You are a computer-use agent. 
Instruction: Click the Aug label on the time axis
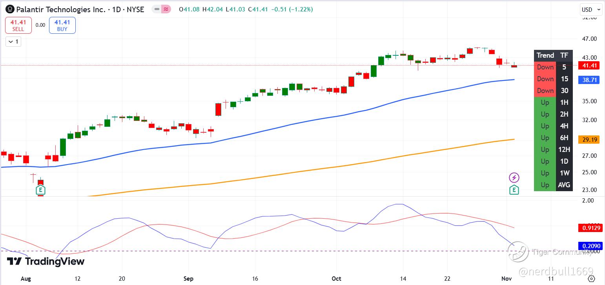tap(26, 278)
